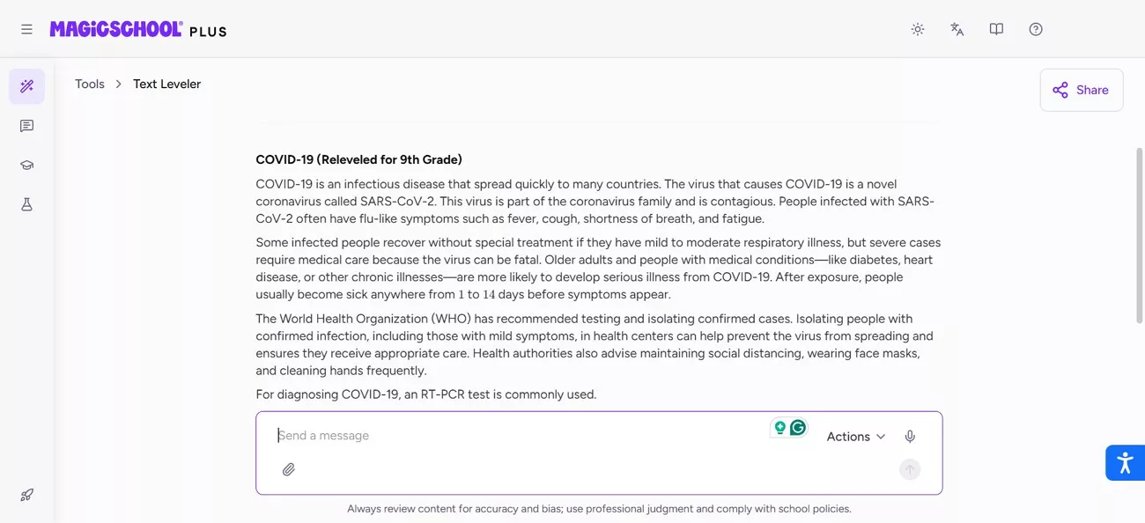Expand the Actions dropdown
This screenshot has height=523, width=1145.
(855, 437)
